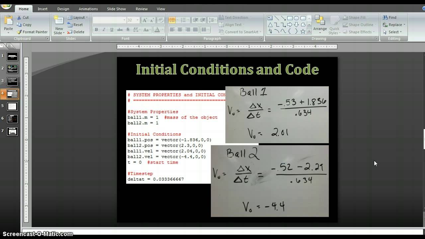425x239 pixels.
Task: Expand the shapes gallery More arrow
Action: tap(309, 31)
